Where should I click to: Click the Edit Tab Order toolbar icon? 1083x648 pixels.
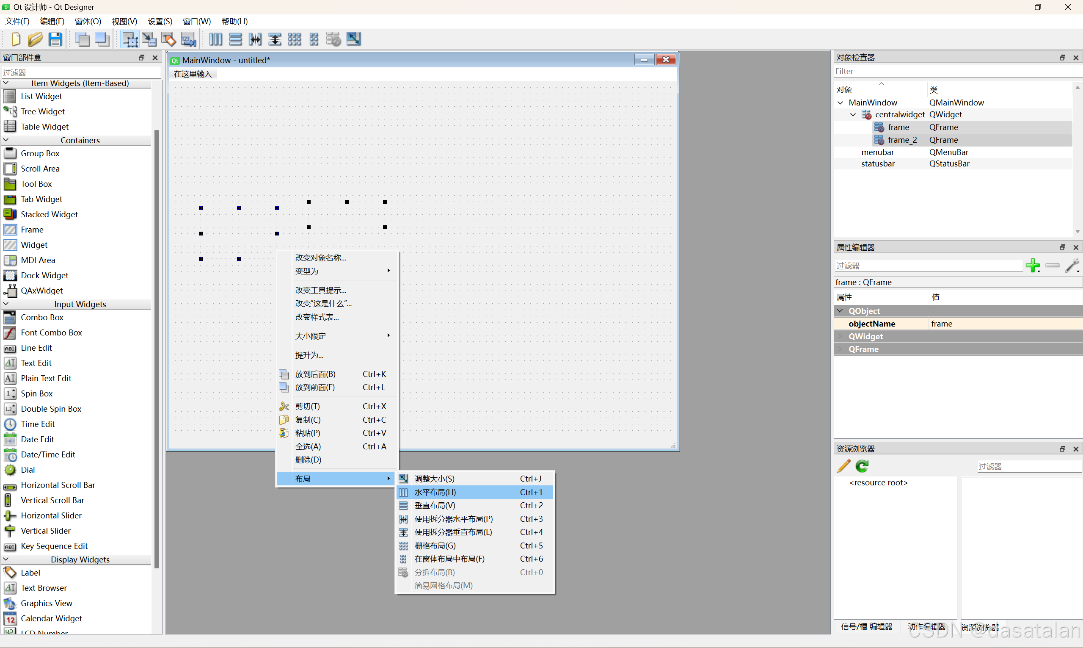point(188,39)
